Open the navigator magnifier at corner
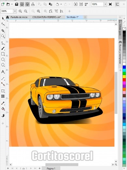This screenshot has height=170, width=127. [116, 164]
